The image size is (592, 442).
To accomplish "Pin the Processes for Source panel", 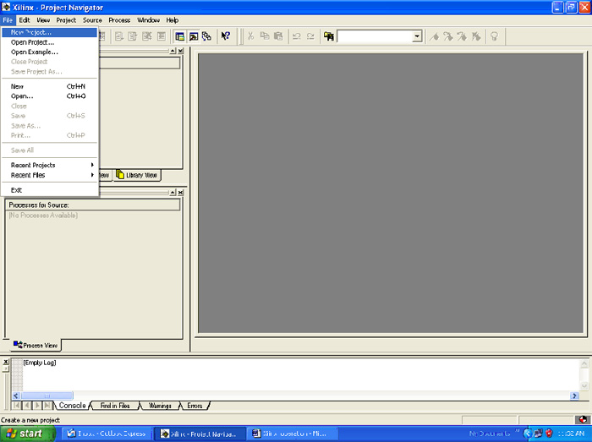I will (x=173, y=193).
